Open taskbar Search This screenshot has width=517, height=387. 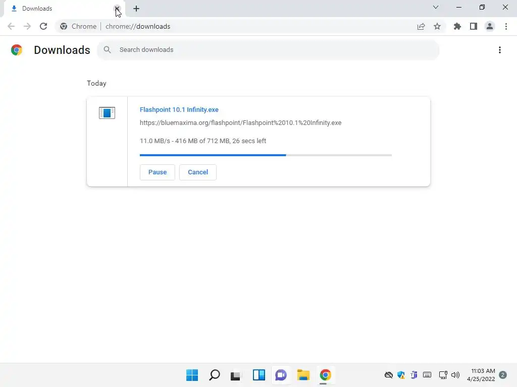pyautogui.click(x=214, y=375)
